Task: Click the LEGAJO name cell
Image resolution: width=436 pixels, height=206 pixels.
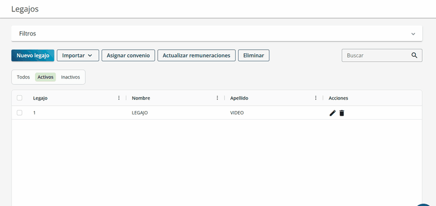Action: (x=140, y=113)
